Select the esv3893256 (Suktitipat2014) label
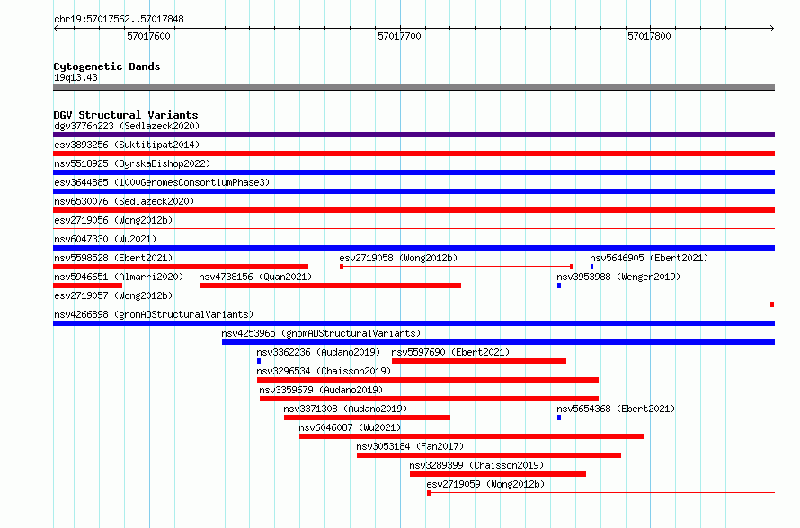The height and width of the screenshot is (528, 800). click(x=127, y=145)
